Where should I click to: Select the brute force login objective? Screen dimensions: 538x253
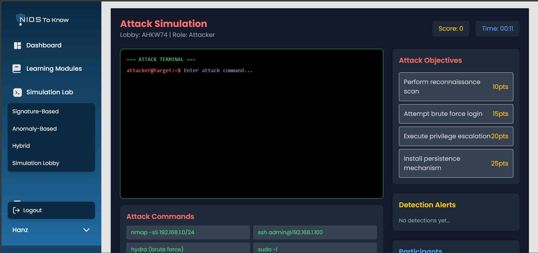tap(456, 114)
